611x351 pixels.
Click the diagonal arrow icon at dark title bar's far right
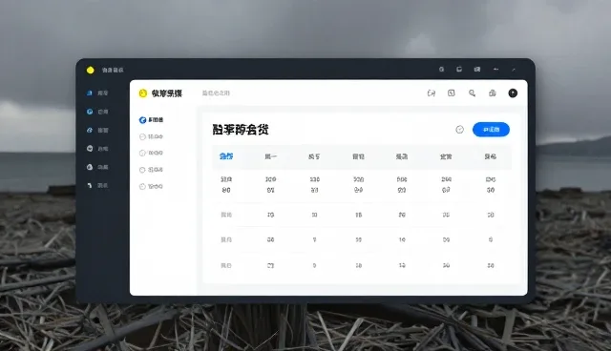point(514,70)
